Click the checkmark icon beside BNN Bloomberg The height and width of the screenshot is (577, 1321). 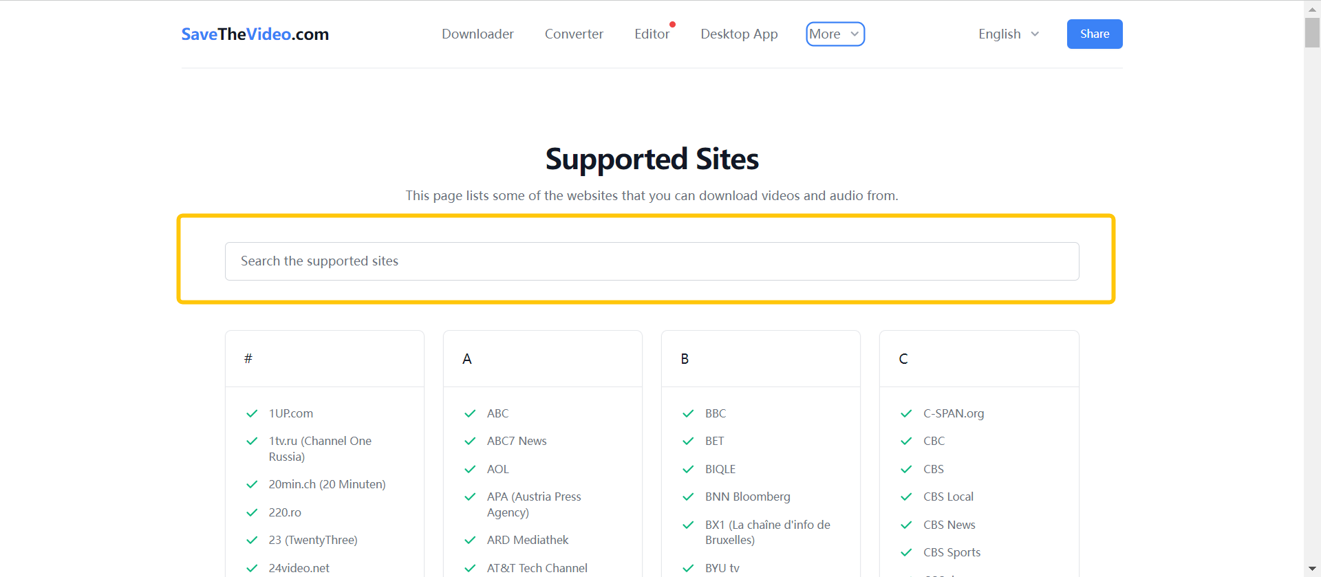[x=688, y=497]
